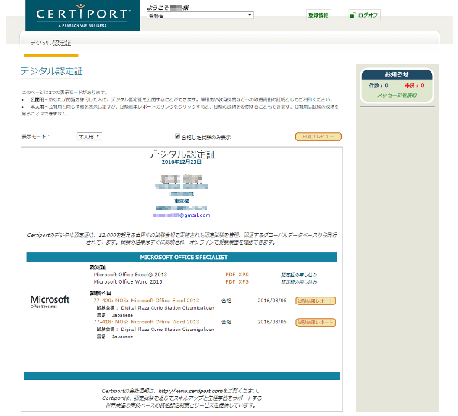Image resolution: width=458 pixels, height=416 pixels.
Task: Download PDF for the Excel 2013 certificate
Action: click(x=231, y=275)
